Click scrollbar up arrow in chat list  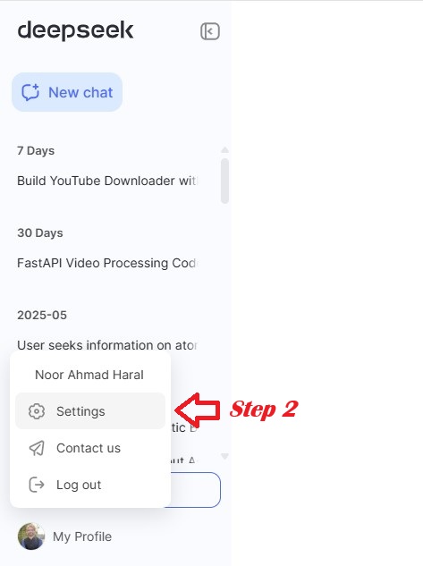[x=224, y=149]
